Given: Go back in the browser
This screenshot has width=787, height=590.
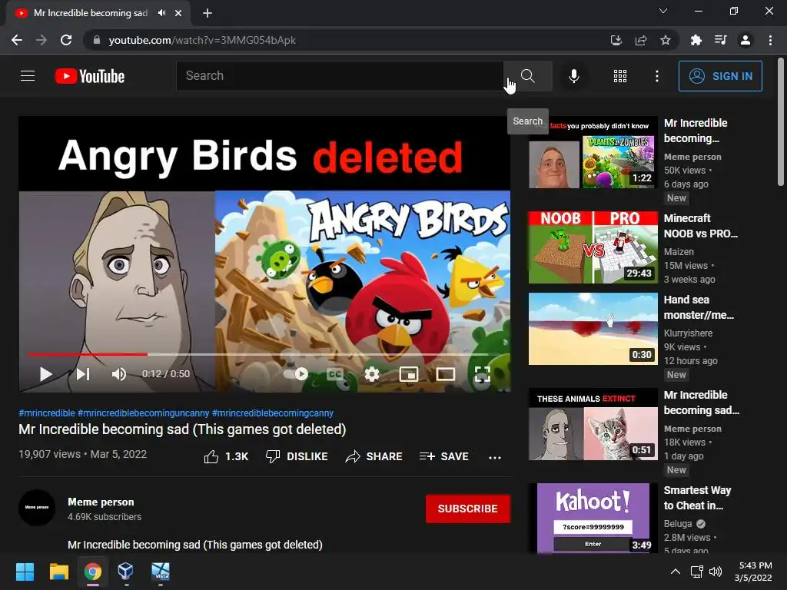Looking at the screenshot, I should point(17,40).
